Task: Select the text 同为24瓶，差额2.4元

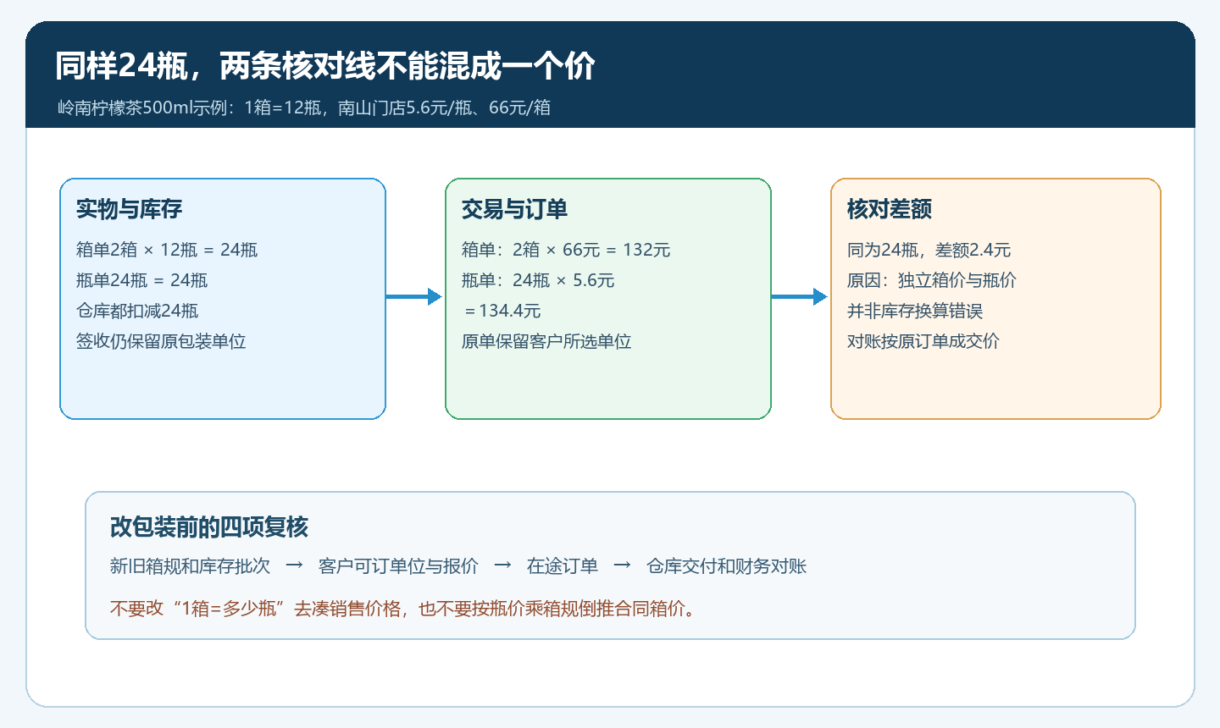Action: 929,250
